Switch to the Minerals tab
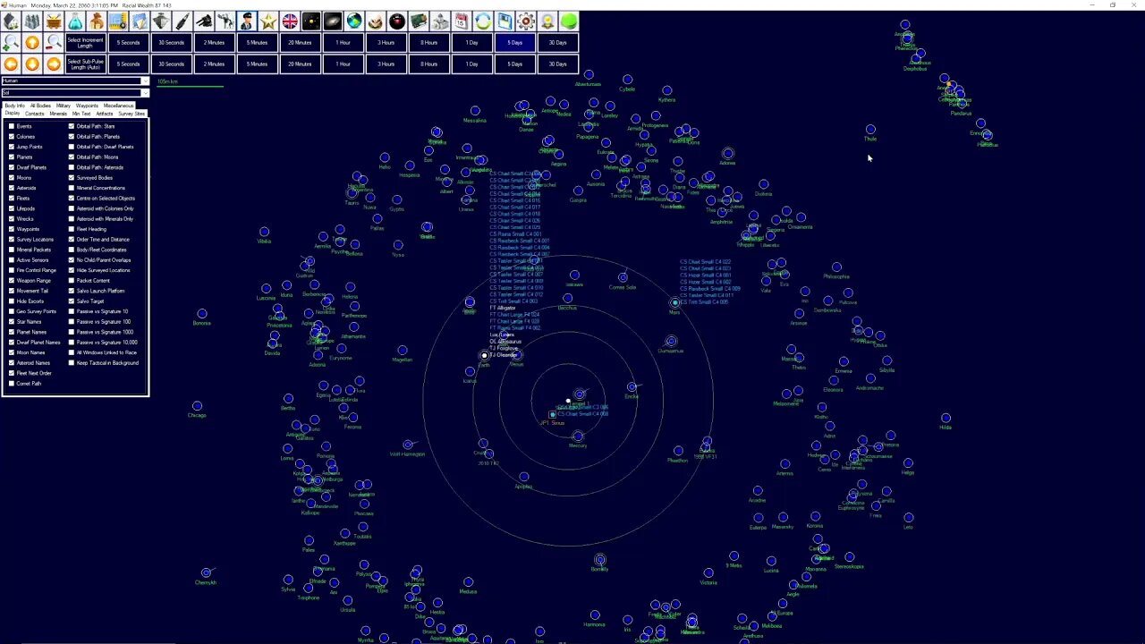The width and height of the screenshot is (1145, 644). coord(58,114)
